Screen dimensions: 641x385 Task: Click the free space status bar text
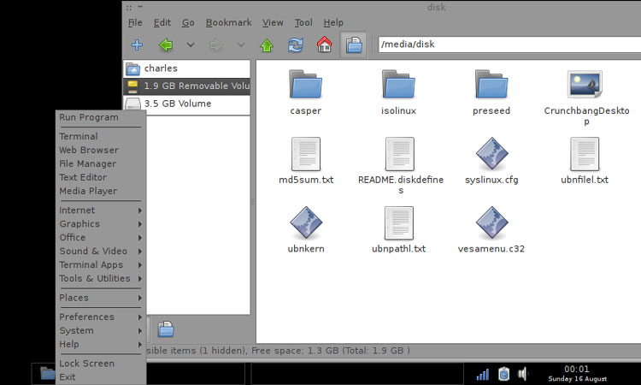tap(330, 351)
